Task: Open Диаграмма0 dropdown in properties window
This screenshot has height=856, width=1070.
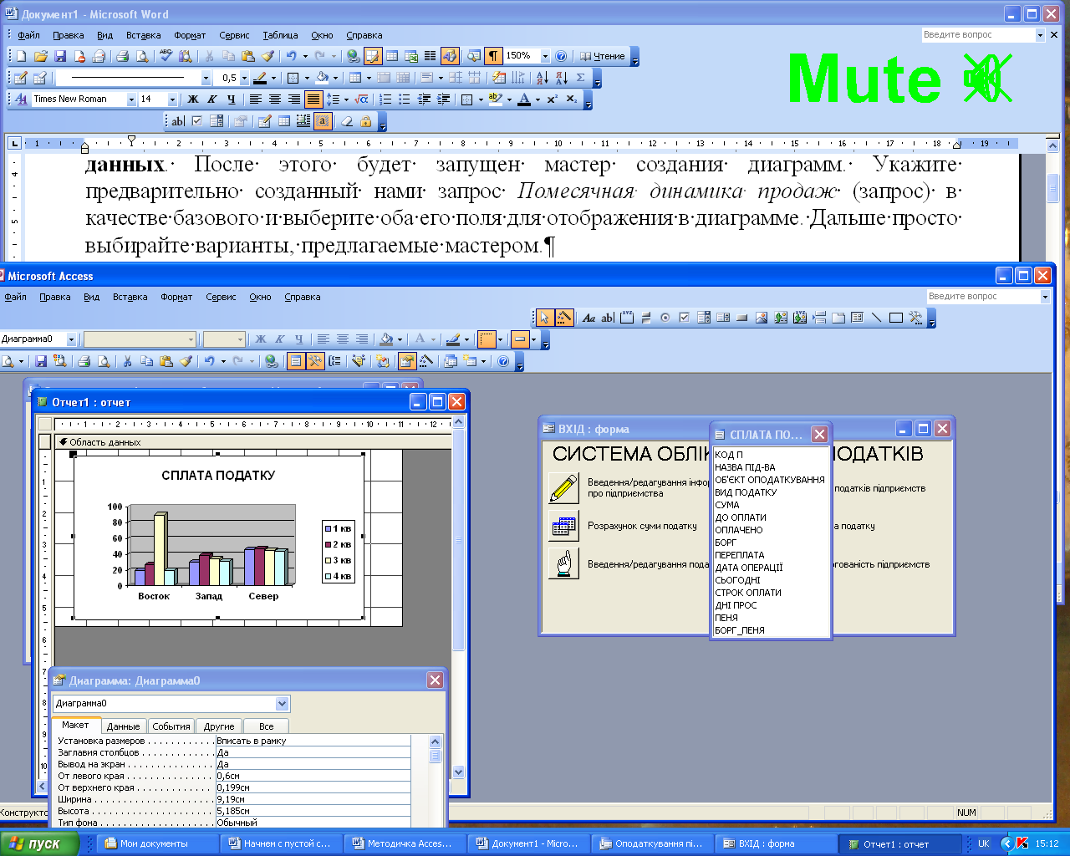Action: (282, 704)
